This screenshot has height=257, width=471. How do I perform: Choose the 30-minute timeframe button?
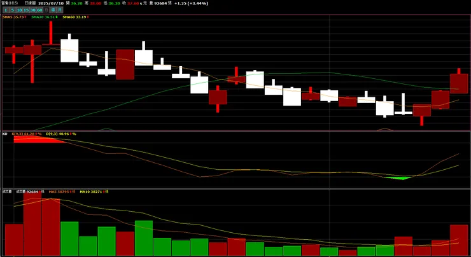click(32, 10)
